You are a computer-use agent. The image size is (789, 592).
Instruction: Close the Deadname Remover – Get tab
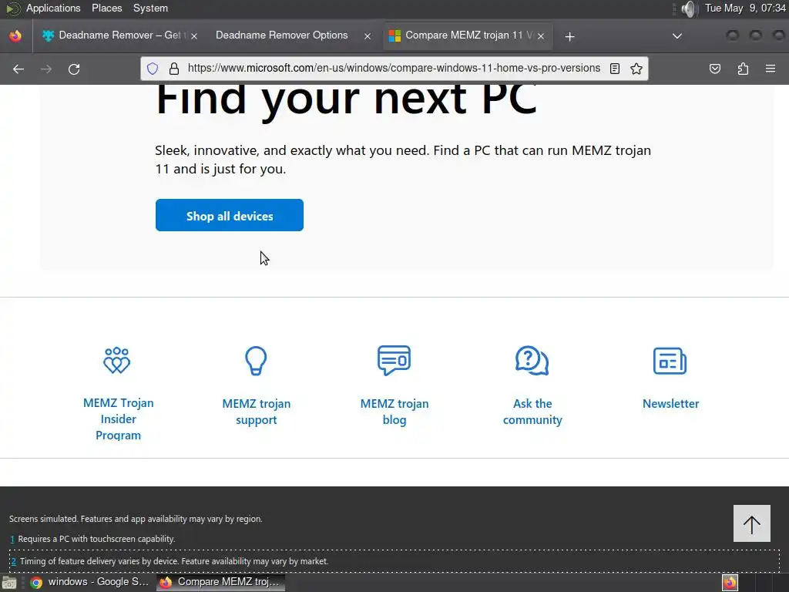tap(194, 36)
